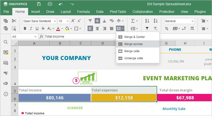The width and height of the screenshot is (212, 116).
Task: Switch to the Pivot Table tab
Action: point(118,12)
